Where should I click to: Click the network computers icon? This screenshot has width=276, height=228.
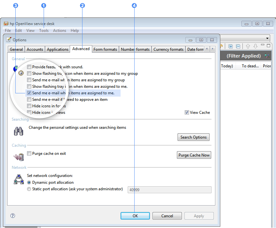click(19, 179)
